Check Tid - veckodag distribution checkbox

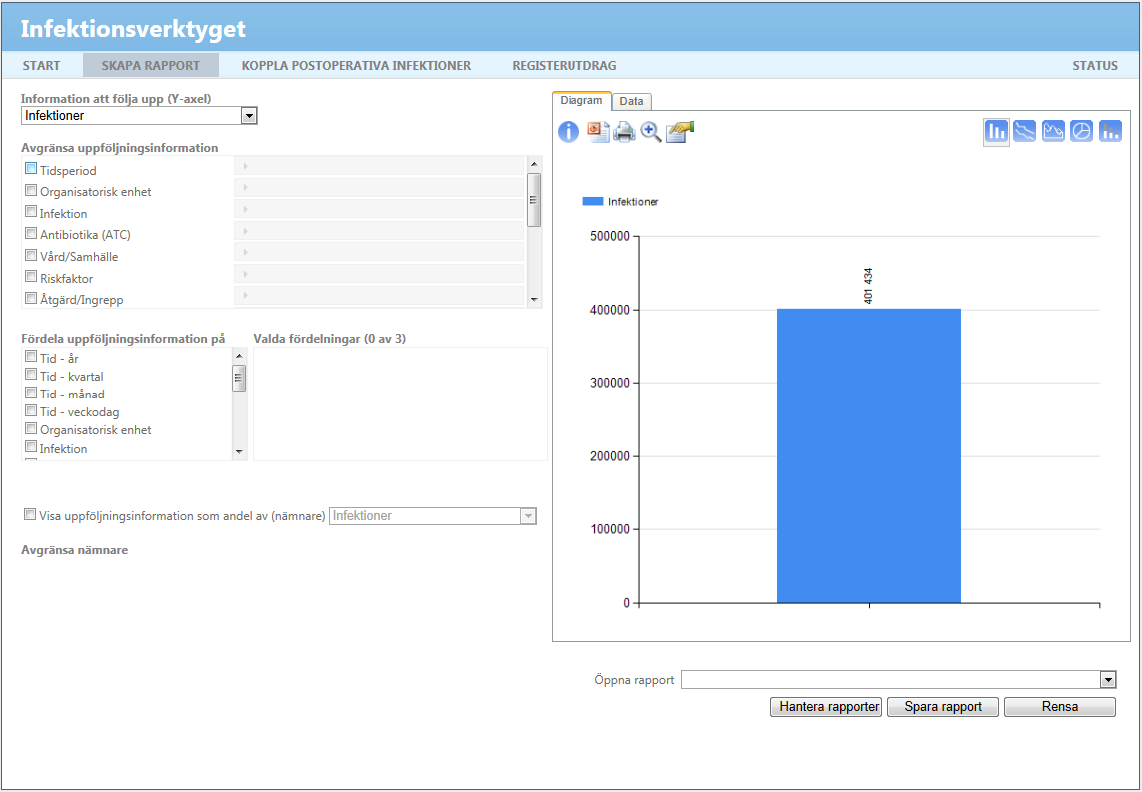(31, 411)
